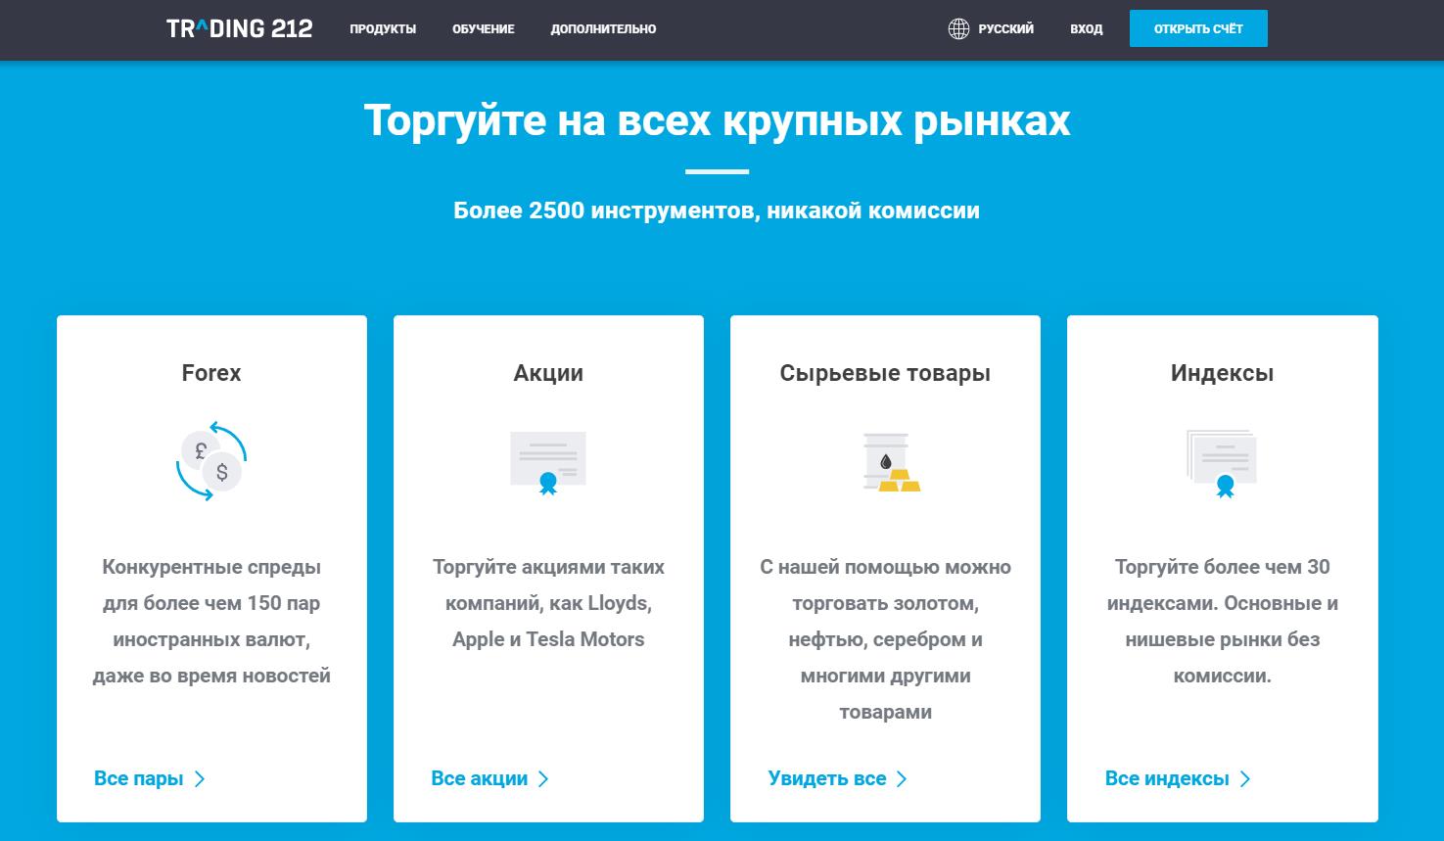Click the ВХОД login link
The height and width of the screenshot is (841, 1444).
[x=1086, y=28]
